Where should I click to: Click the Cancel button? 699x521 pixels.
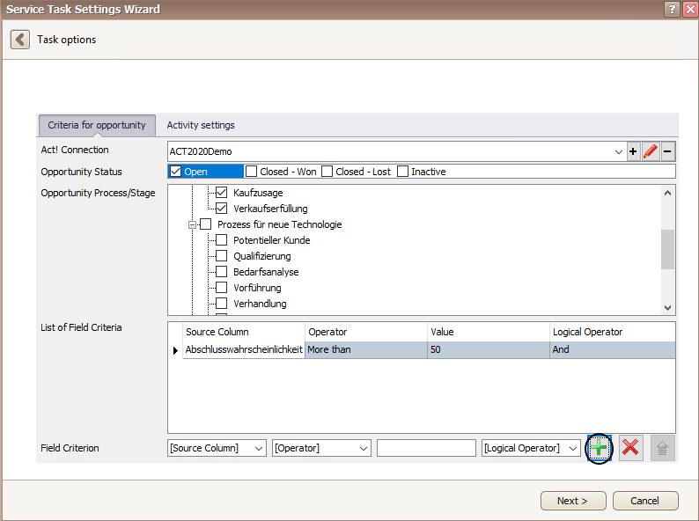pos(645,501)
